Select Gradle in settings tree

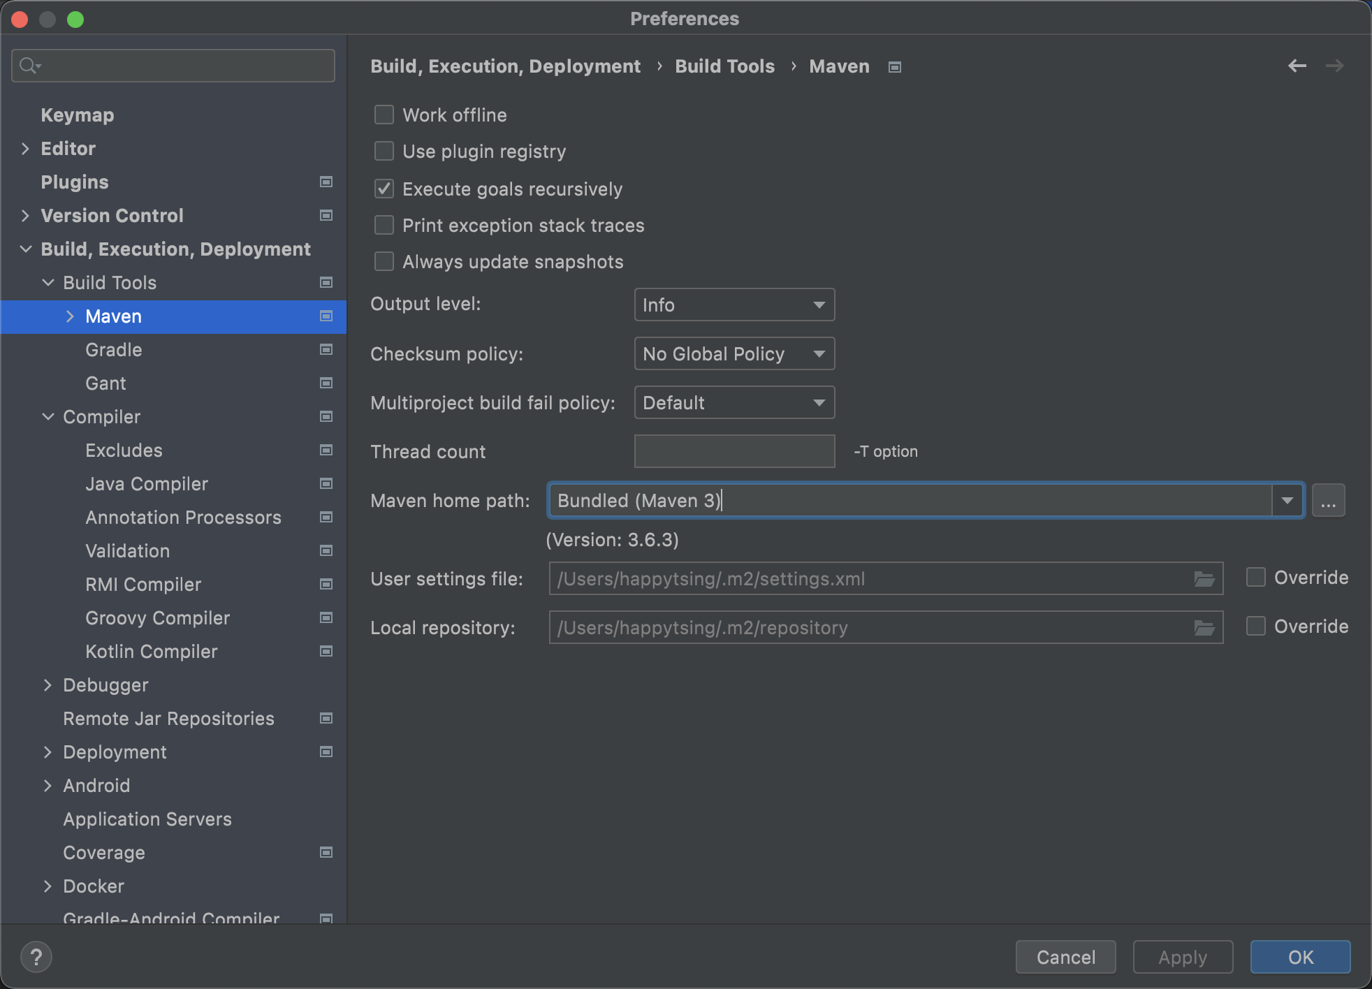pos(114,350)
